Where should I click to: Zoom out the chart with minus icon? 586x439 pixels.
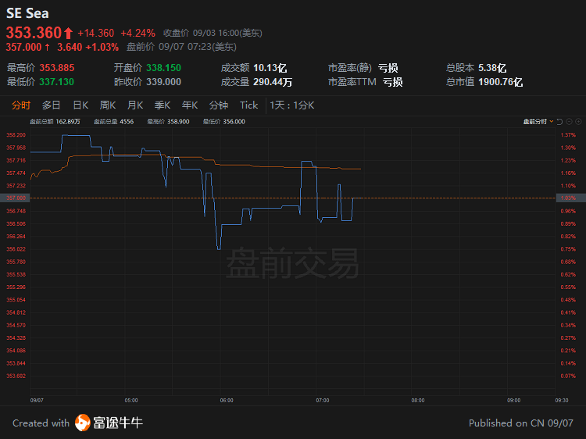click(570, 122)
